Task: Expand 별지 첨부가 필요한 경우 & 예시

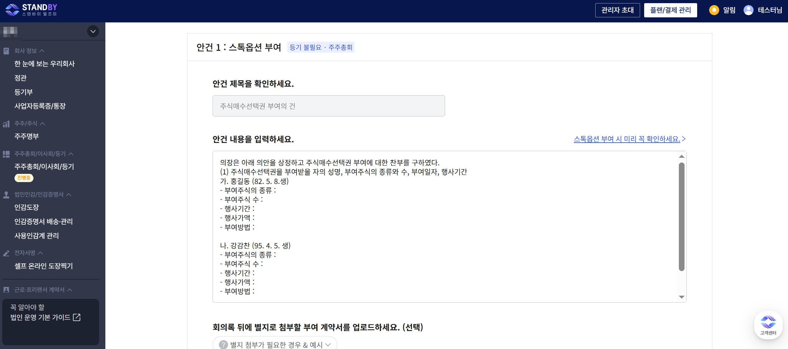Action: click(x=275, y=345)
